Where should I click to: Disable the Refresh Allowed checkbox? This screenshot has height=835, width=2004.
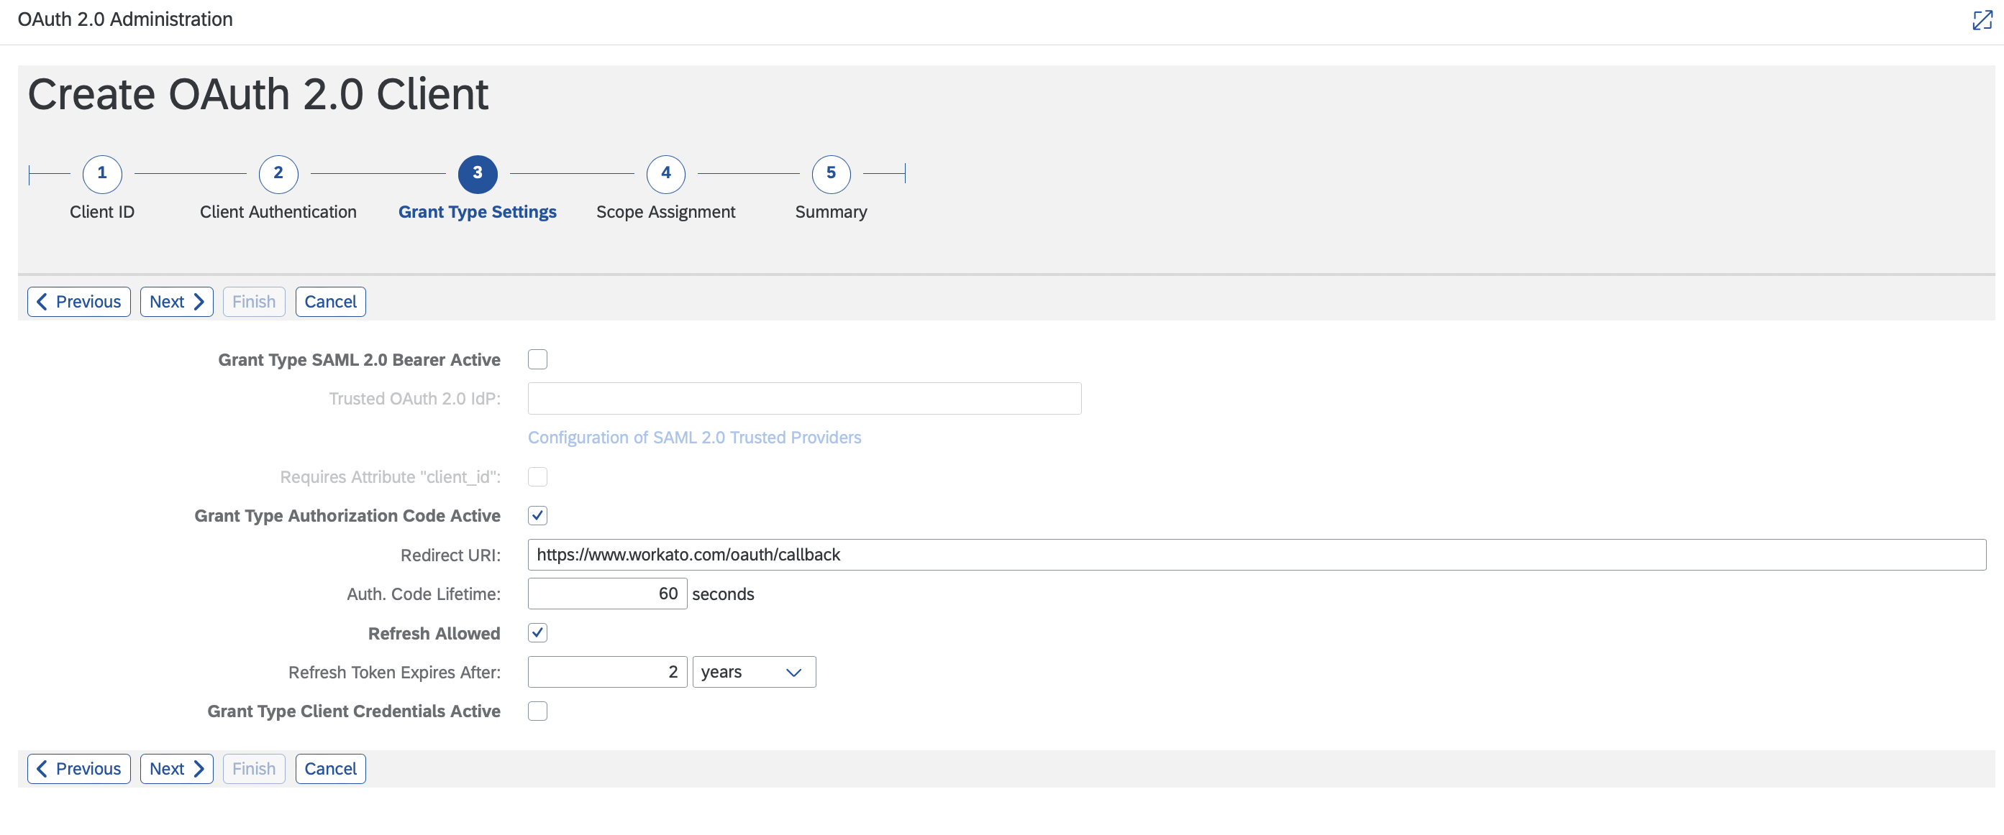[x=537, y=632]
